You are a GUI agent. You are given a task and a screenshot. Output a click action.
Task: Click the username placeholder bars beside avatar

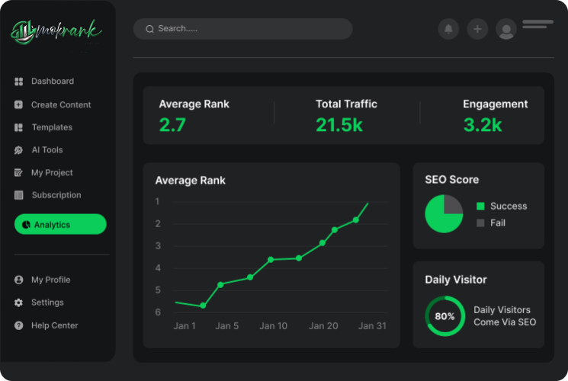click(538, 24)
